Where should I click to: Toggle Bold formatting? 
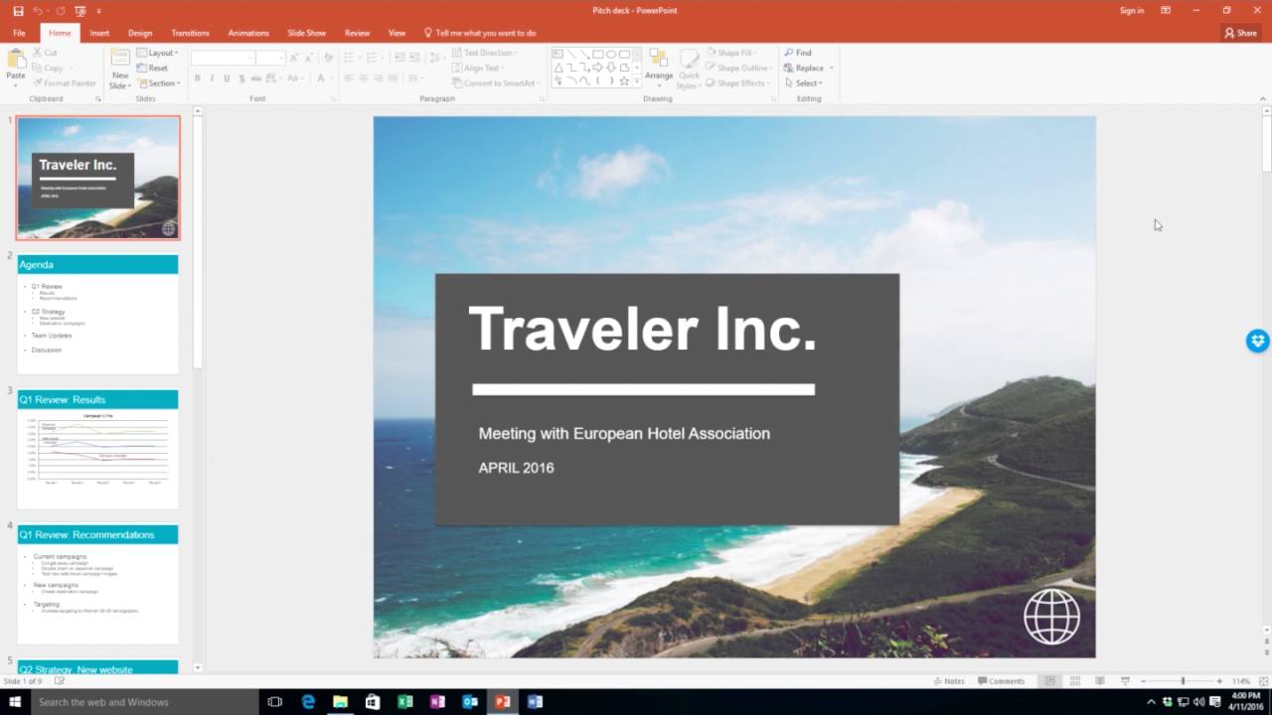197,78
